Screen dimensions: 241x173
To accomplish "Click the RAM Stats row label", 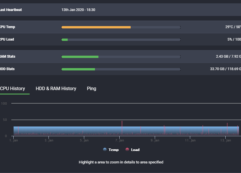I will pyautogui.click(x=8, y=57).
